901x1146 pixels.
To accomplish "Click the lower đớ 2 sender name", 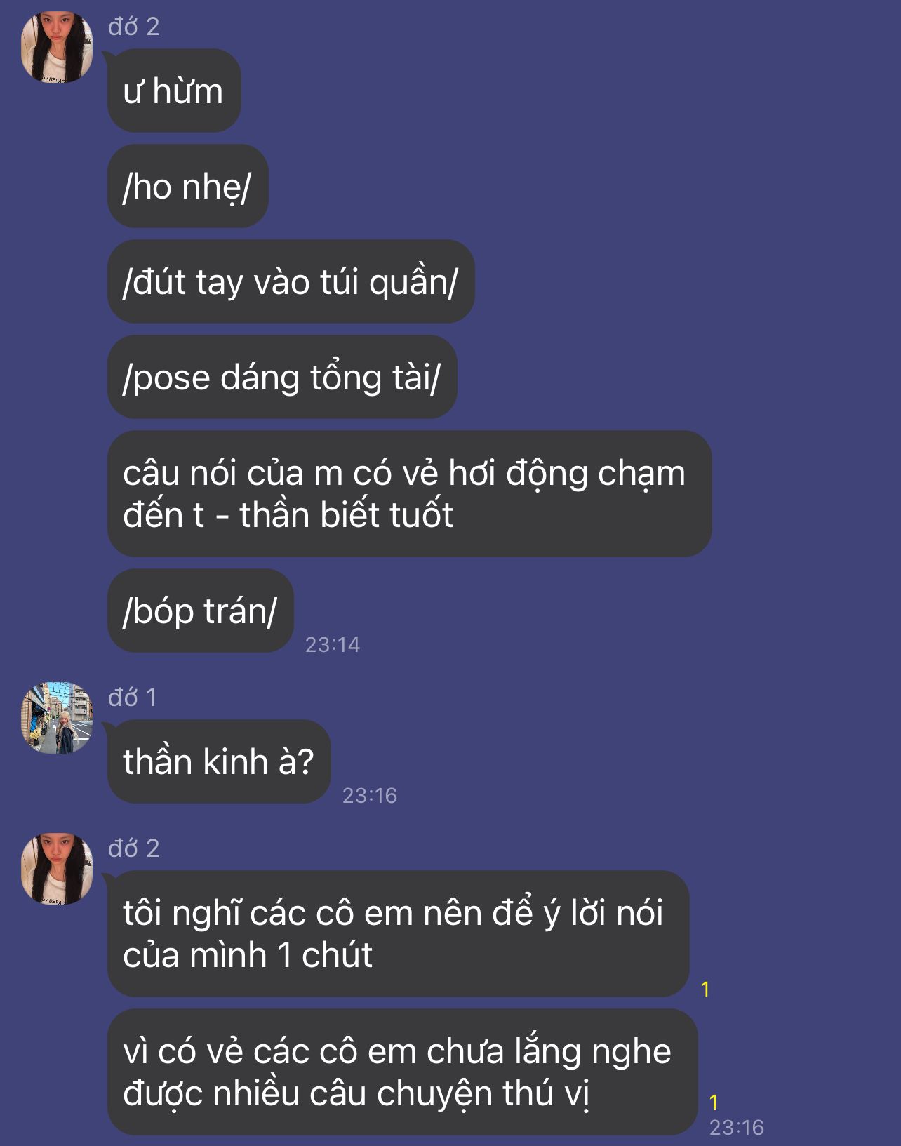I will pos(134,848).
